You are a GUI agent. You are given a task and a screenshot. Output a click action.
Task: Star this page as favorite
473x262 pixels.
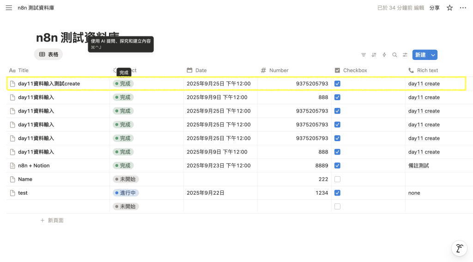[x=449, y=8]
